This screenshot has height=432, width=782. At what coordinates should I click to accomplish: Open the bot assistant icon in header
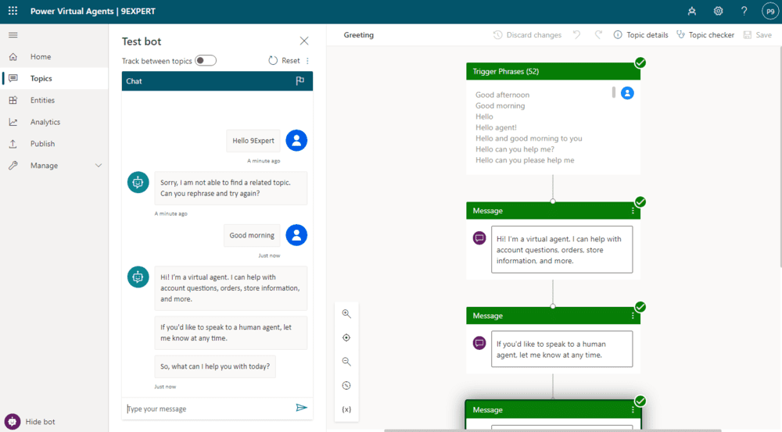tap(692, 11)
